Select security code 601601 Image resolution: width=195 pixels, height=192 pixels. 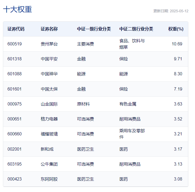14,89
